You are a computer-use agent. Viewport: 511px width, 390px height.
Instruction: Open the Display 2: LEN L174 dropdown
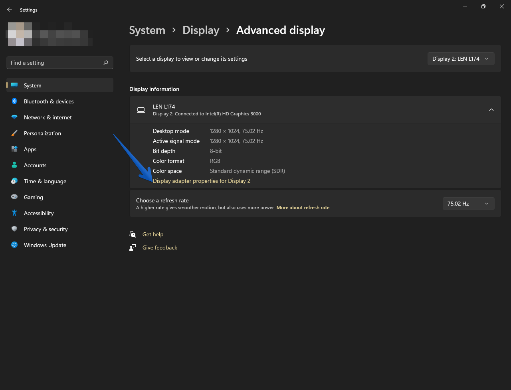tap(461, 59)
